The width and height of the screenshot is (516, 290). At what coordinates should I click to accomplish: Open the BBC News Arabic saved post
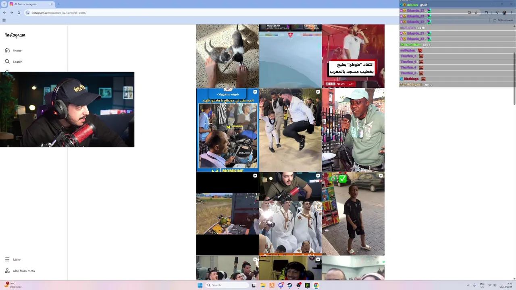pos(353,56)
